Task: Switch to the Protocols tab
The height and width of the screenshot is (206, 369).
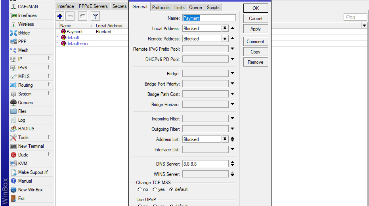Action: coord(161,8)
